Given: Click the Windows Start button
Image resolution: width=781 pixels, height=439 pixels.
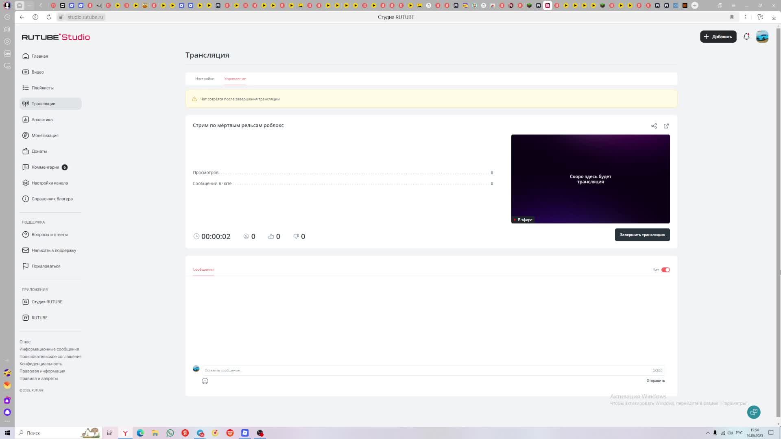Looking at the screenshot, I should [7, 433].
